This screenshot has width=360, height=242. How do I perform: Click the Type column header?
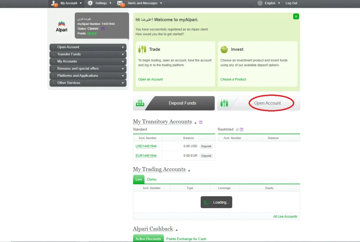coord(190,188)
